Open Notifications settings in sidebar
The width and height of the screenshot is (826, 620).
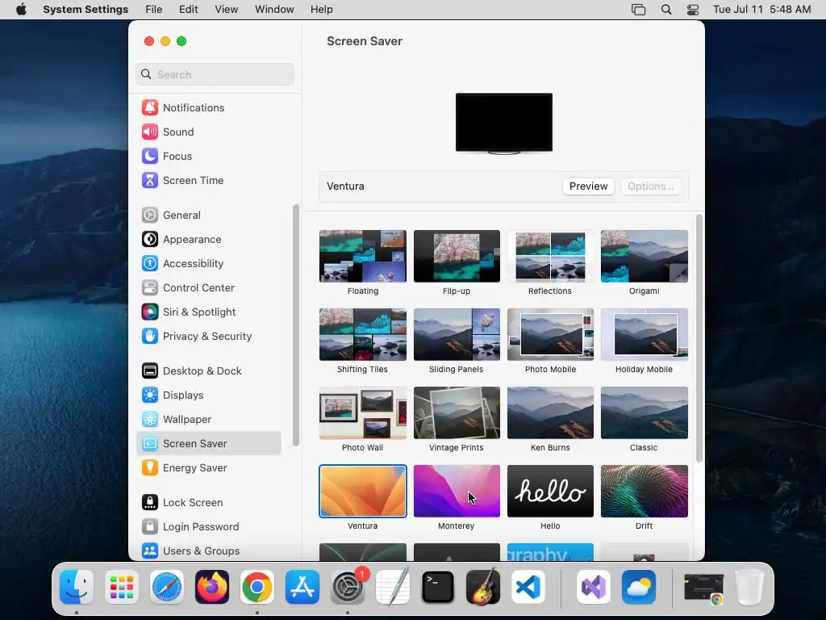point(209,107)
